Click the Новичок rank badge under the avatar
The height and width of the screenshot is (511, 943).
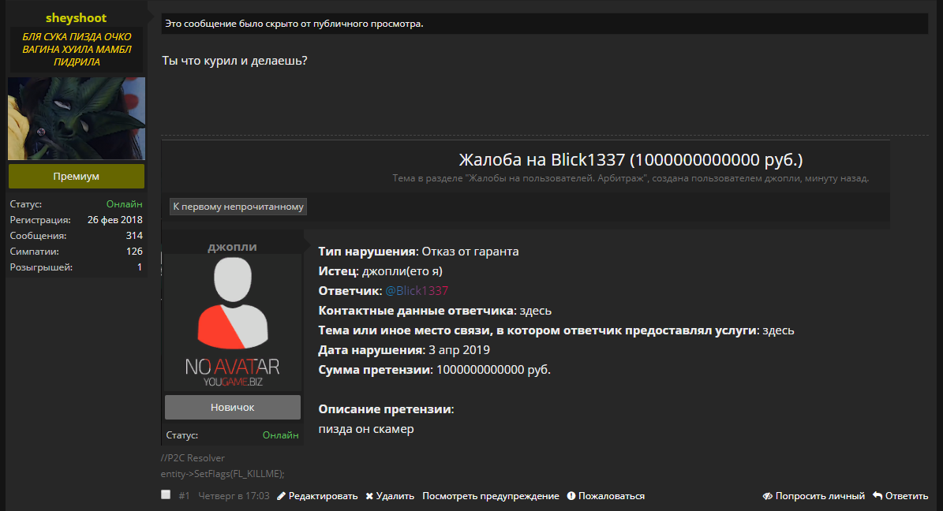tap(232, 407)
